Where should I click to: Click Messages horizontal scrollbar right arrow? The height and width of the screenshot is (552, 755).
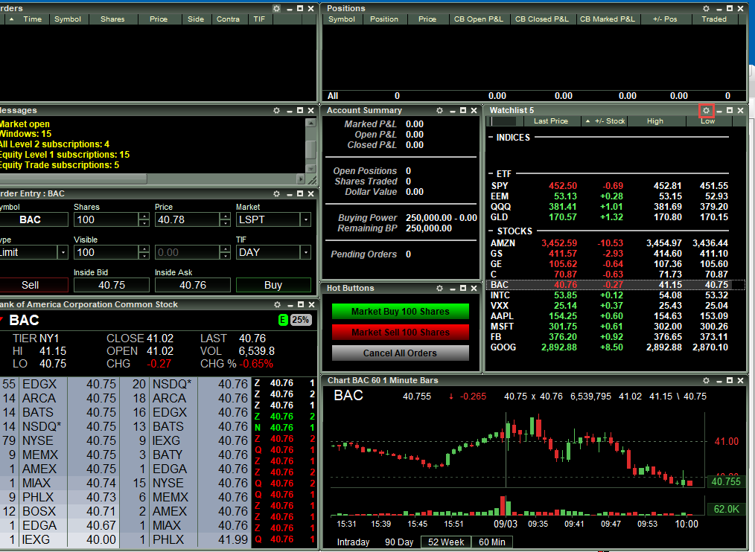click(x=301, y=179)
